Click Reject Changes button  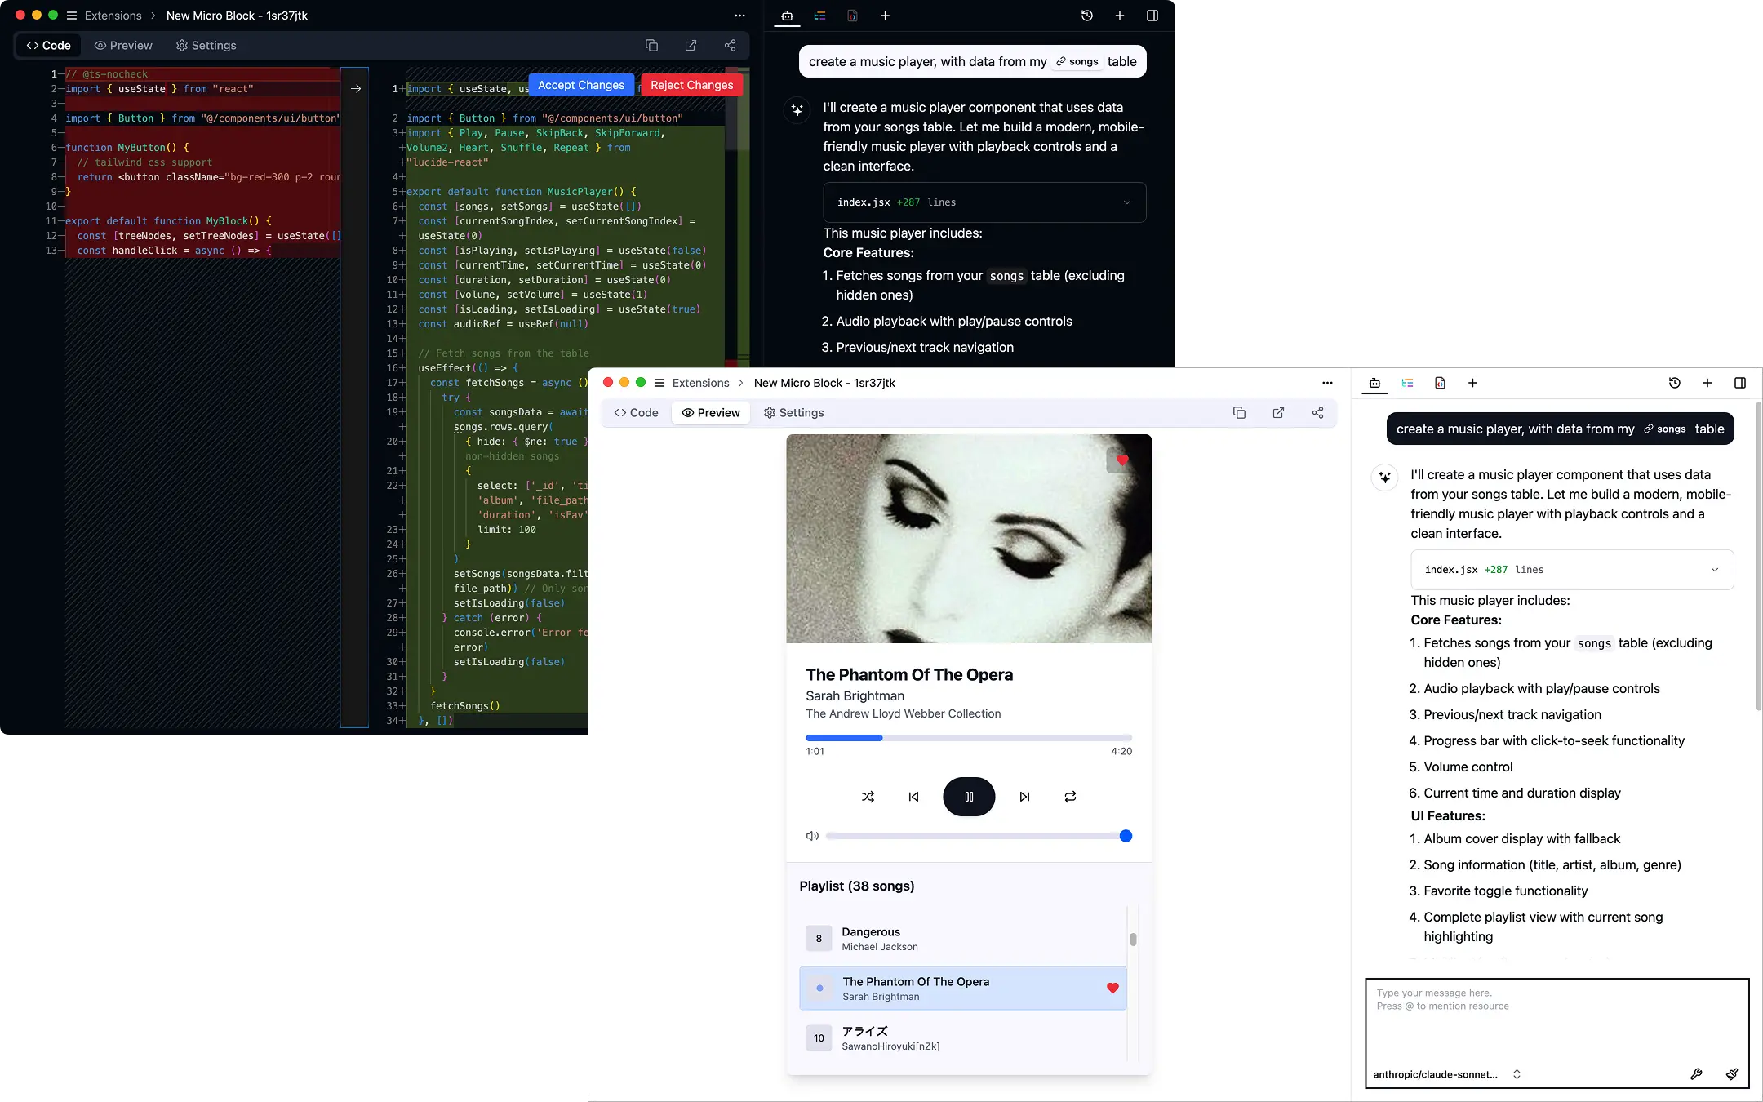pos(691,85)
